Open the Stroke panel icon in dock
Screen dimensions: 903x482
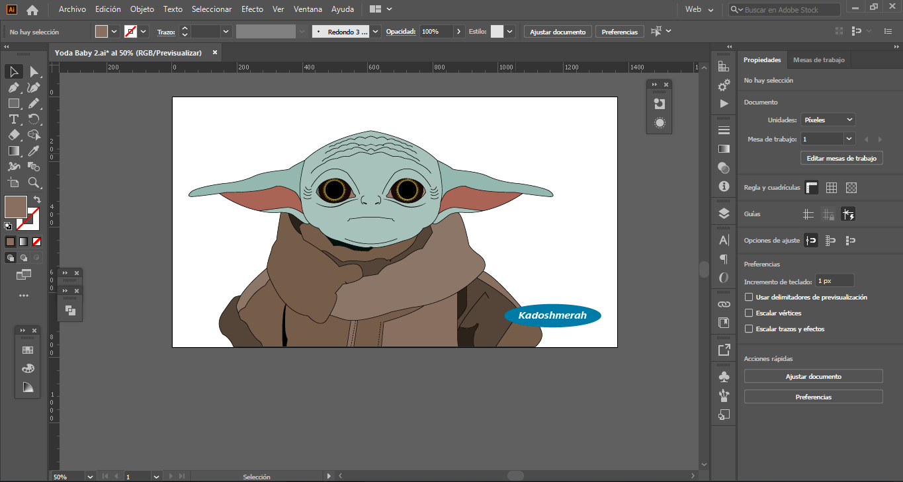coord(724,130)
